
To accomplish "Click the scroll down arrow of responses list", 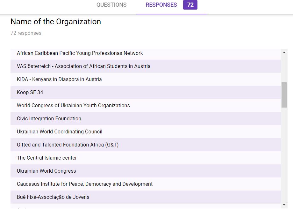I will [x=284, y=205].
